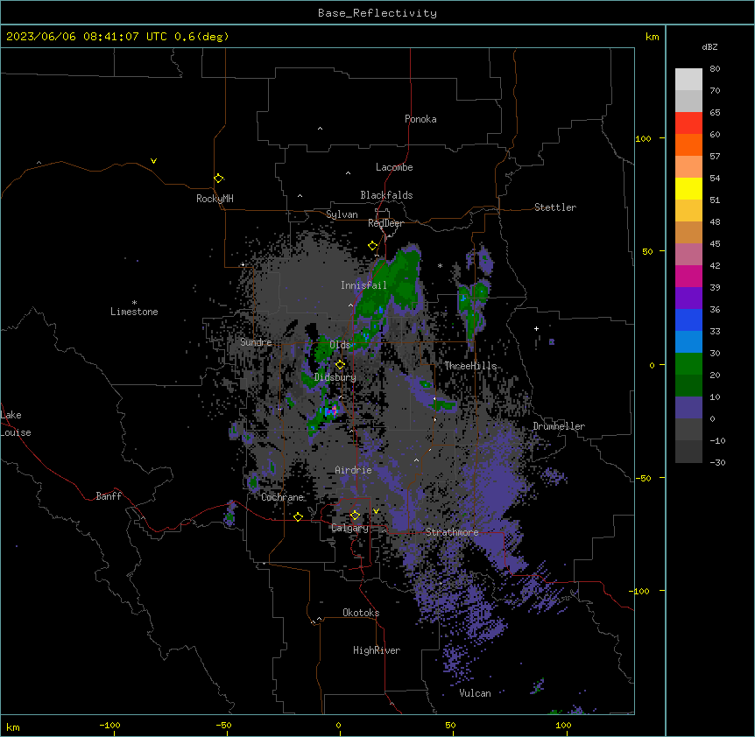This screenshot has width=755, height=737.
Task: Click yellow diamond marker below RedDeer
Action: 372,246
